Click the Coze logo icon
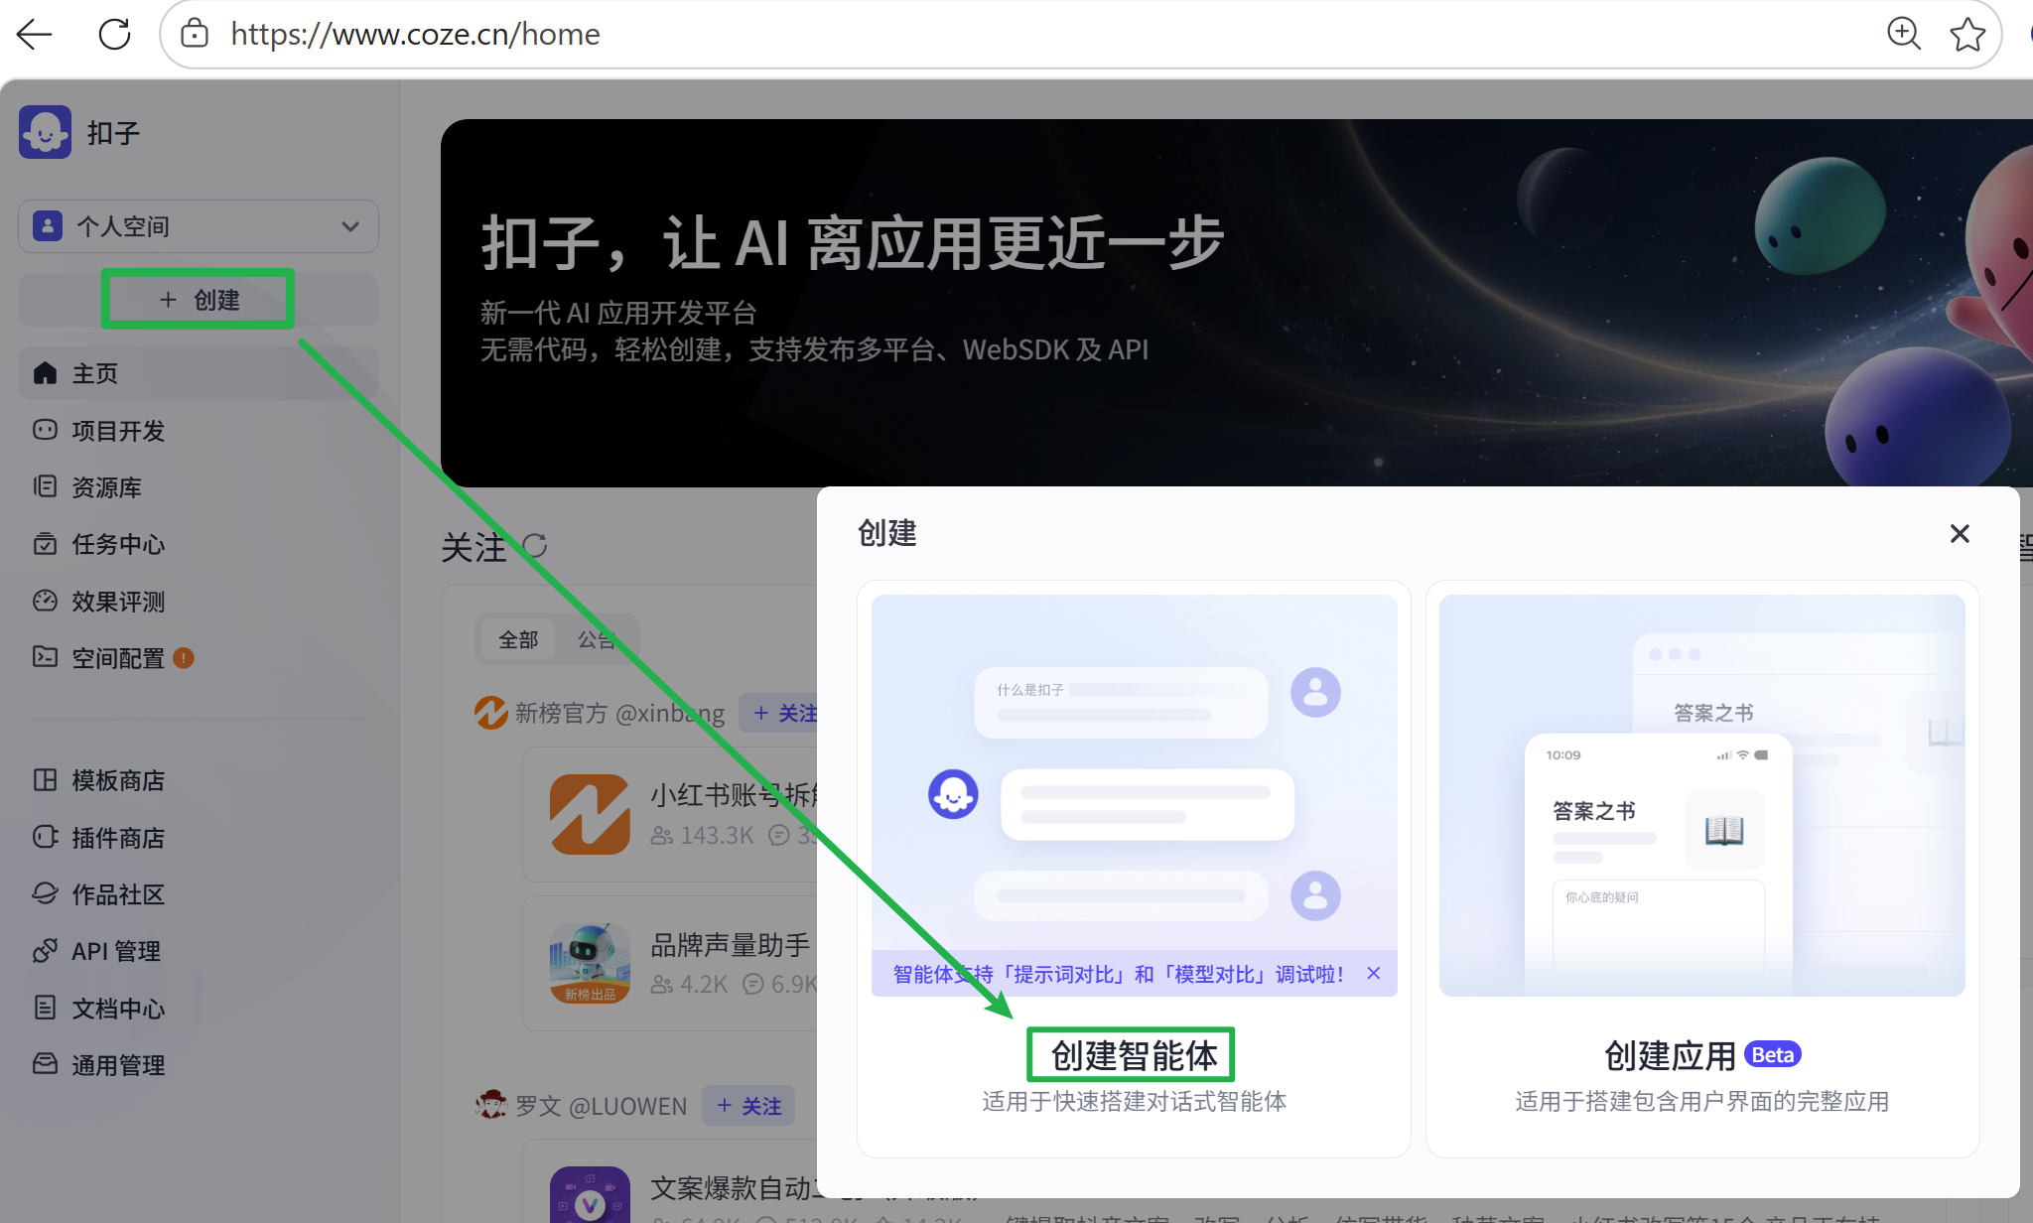The height and width of the screenshot is (1223, 2033). pos(45,132)
